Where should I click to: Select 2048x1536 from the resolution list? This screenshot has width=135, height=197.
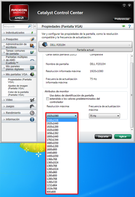[x=62, y=120]
